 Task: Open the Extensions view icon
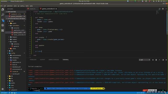3,31
